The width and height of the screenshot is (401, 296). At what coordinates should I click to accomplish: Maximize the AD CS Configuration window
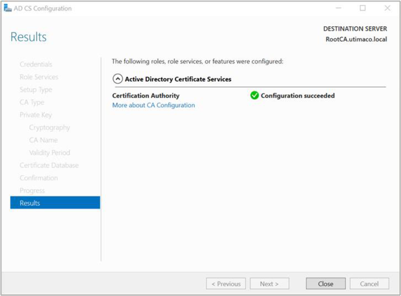[363, 8]
